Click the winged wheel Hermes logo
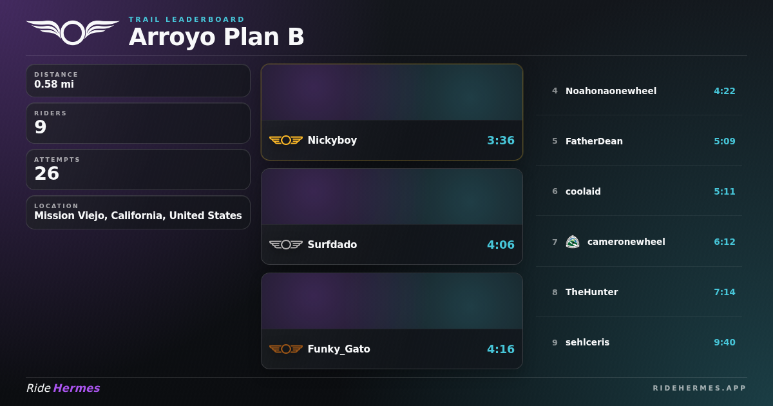This screenshot has width=773, height=406. pyautogui.click(x=73, y=32)
